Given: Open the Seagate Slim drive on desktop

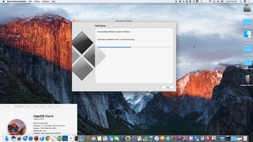Looking at the screenshot, I should (x=247, y=79).
